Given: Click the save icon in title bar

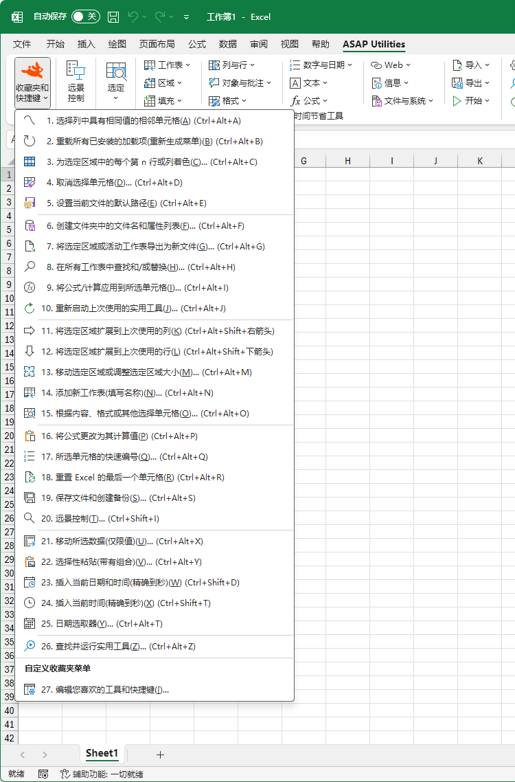Looking at the screenshot, I should pyautogui.click(x=114, y=17).
